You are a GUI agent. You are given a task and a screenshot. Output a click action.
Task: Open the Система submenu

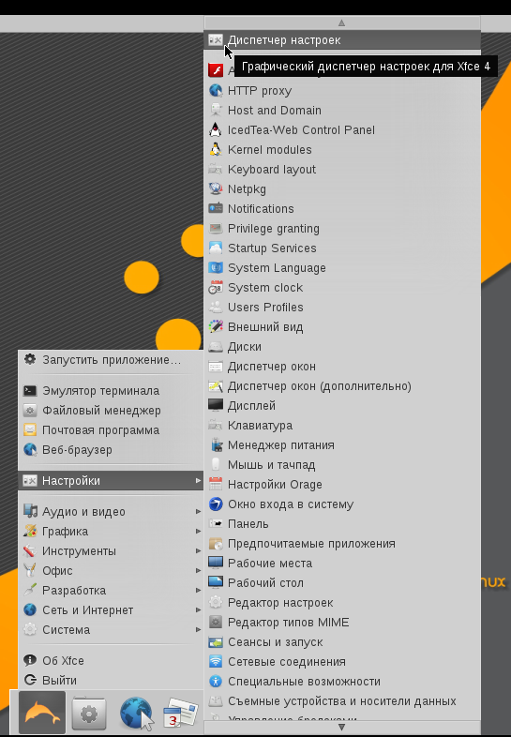pyautogui.click(x=111, y=630)
